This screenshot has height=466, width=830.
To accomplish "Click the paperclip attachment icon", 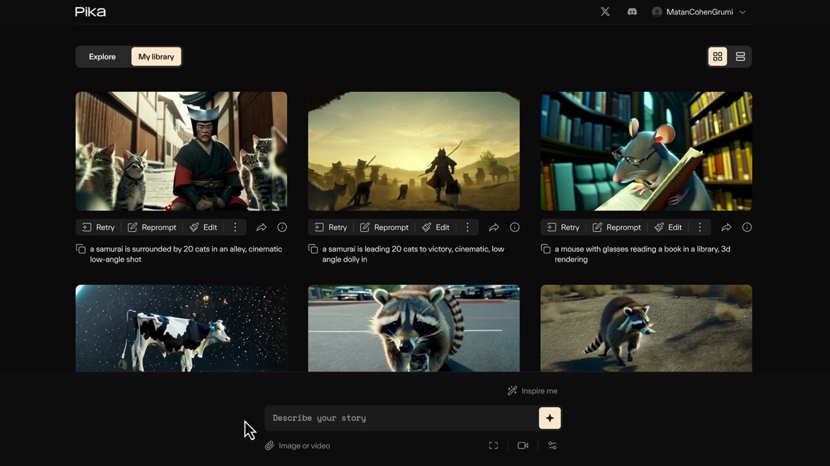I will [x=269, y=445].
